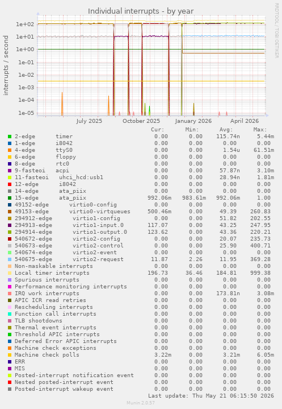Click the Max column header
Screen dimensions: 282x409
(x=260, y=130)
